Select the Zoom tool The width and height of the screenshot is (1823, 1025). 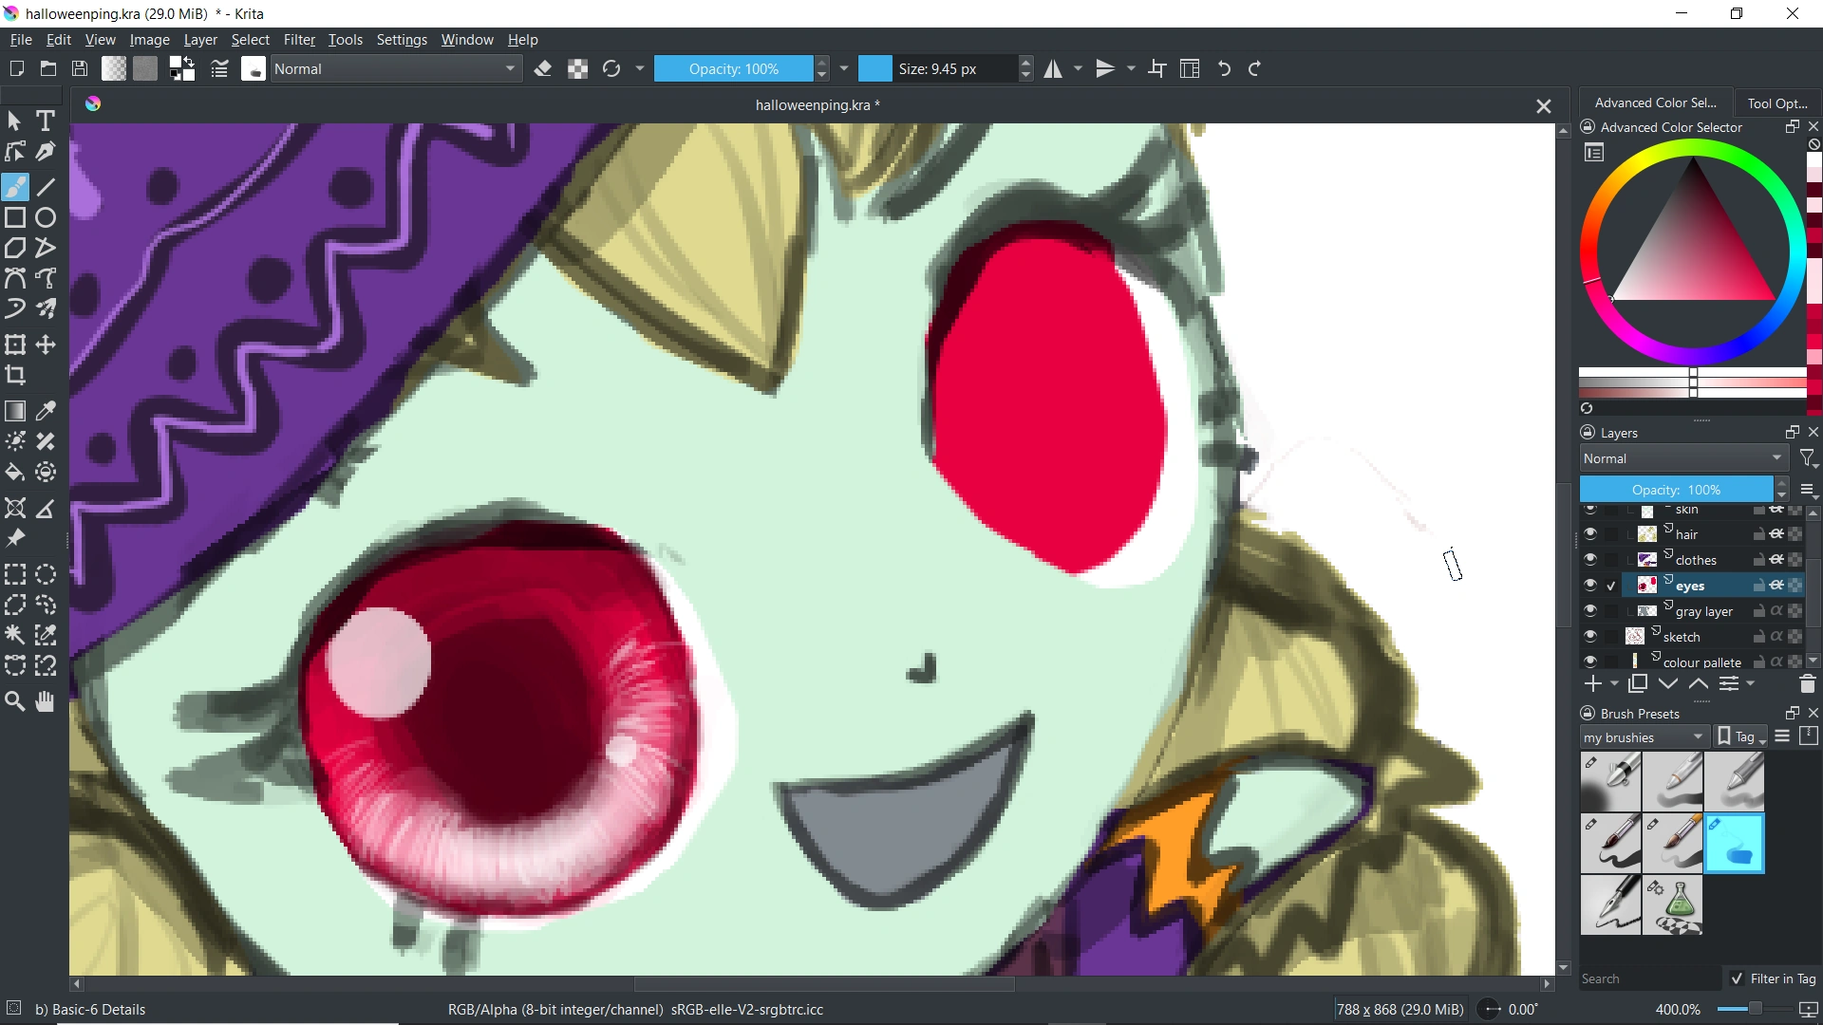[x=15, y=702]
